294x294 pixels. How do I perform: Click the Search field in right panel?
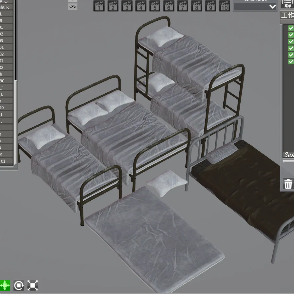point(288,155)
